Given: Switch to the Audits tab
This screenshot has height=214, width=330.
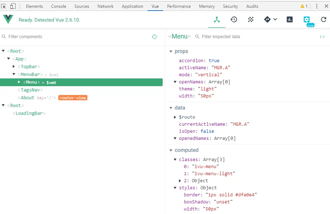Looking at the screenshot, I should coord(252,6).
